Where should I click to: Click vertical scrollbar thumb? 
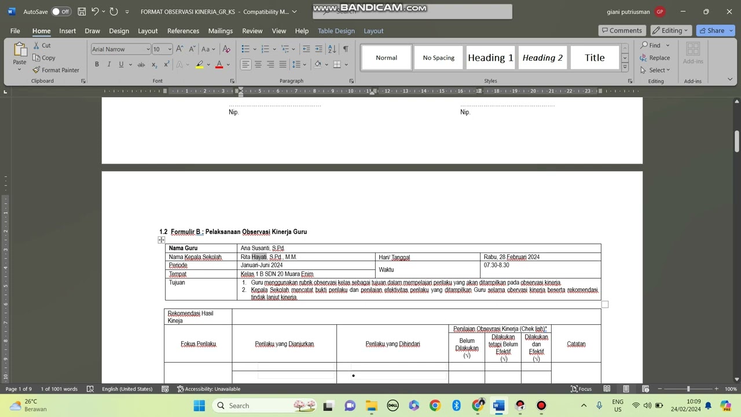click(737, 141)
